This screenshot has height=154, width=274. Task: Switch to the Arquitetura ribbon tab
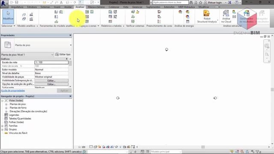click(x=17, y=7)
